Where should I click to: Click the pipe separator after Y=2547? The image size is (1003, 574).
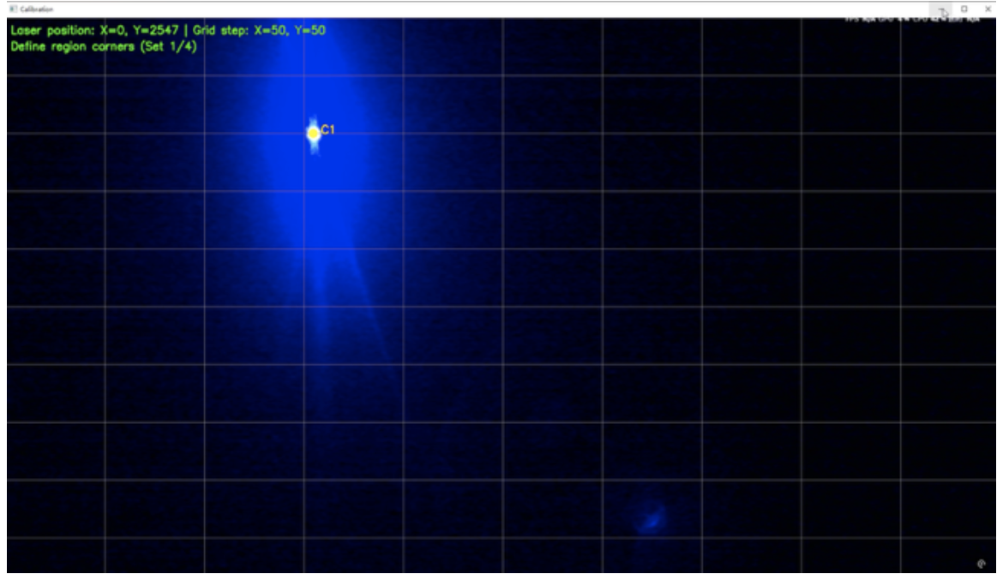(x=185, y=31)
